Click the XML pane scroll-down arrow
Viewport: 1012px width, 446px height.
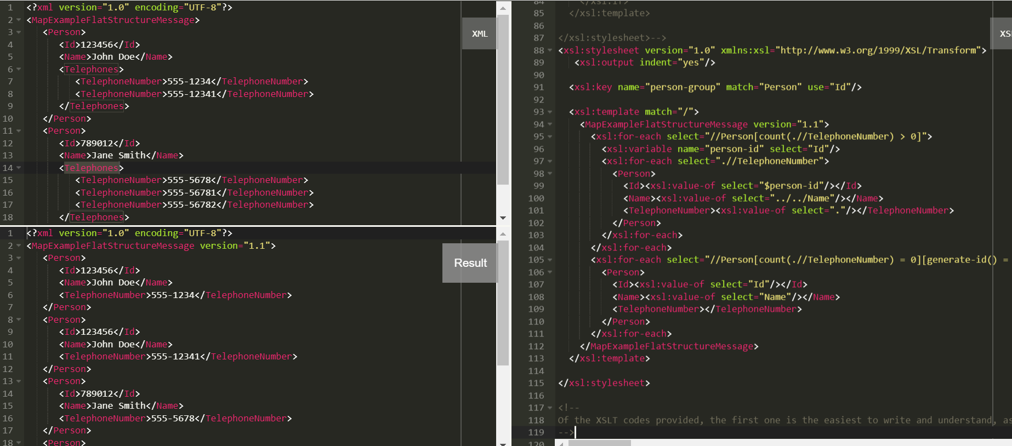503,218
